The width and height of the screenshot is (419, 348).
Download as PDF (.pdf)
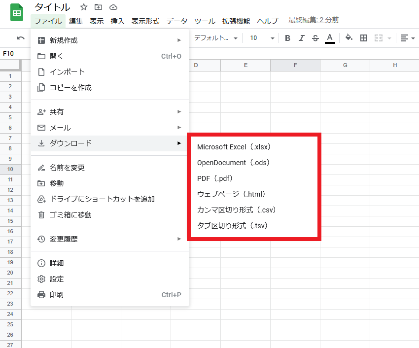coord(254,178)
